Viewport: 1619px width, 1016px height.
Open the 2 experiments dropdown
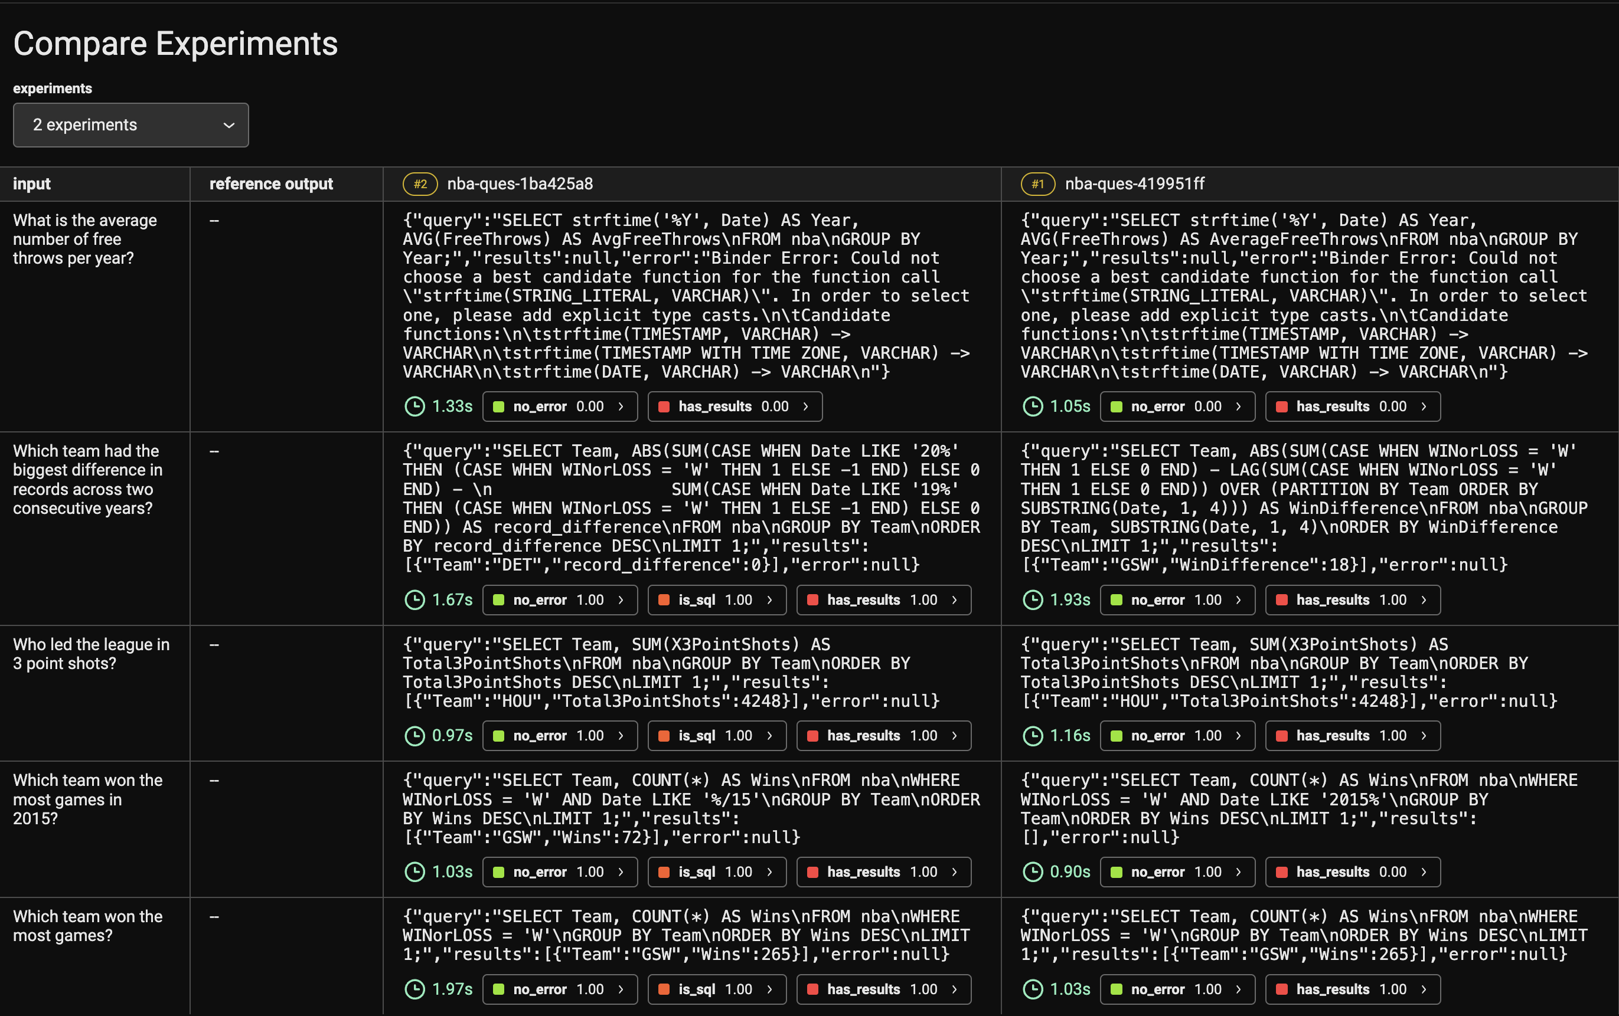(x=130, y=125)
